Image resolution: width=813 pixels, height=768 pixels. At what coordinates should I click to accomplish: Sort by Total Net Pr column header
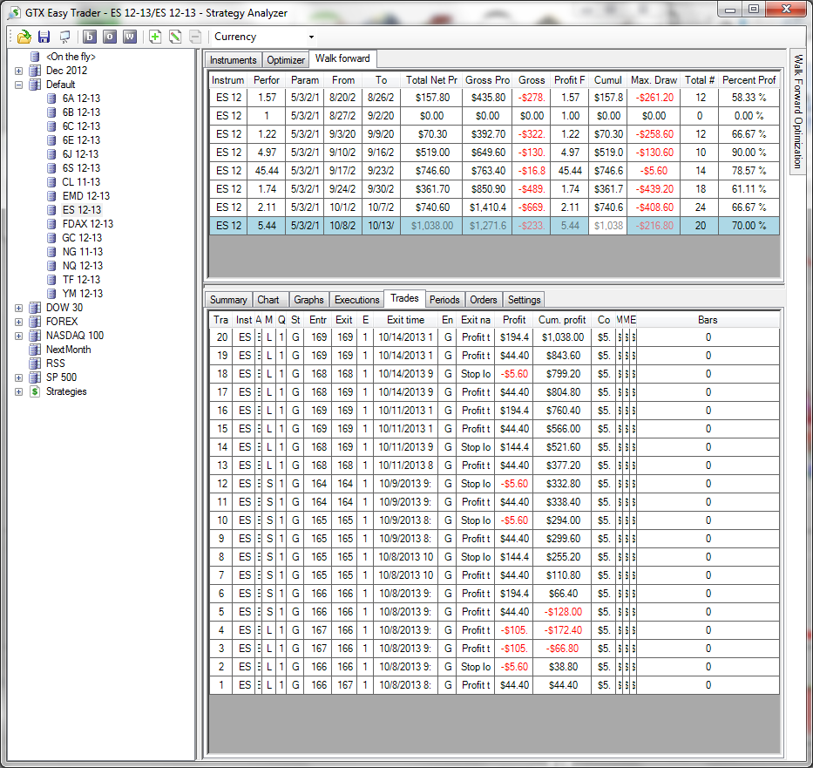coord(430,80)
